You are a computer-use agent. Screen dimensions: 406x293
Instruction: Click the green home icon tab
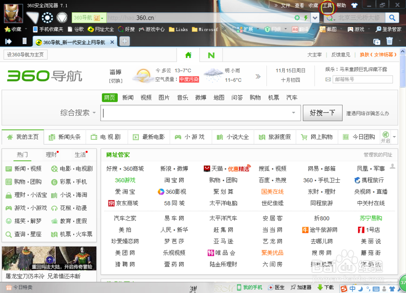[x=188, y=55]
